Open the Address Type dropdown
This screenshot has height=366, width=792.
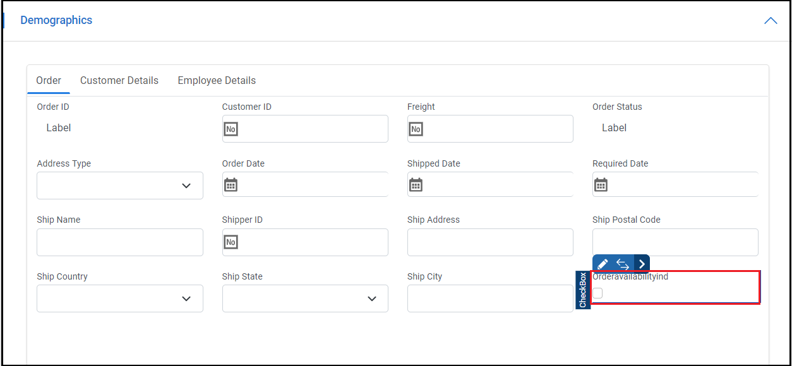click(x=120, y=186)
